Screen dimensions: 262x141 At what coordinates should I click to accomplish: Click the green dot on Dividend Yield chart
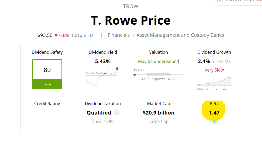(117, 69)
